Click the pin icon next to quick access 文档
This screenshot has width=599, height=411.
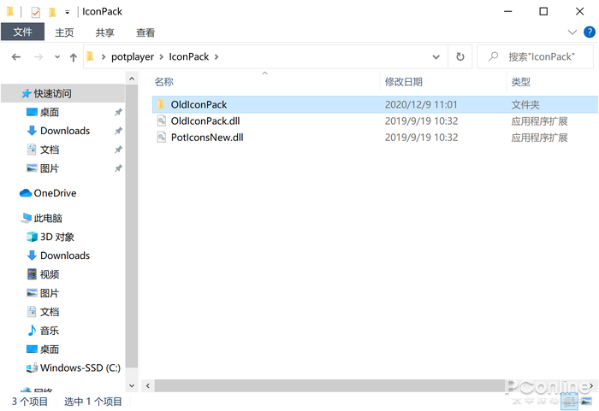coord(118,150)
